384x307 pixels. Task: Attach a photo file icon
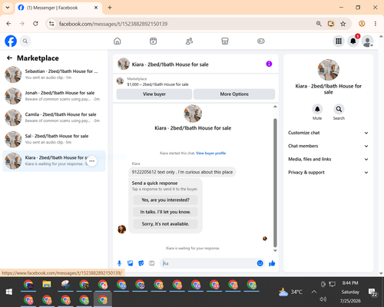tap(131, 263)
